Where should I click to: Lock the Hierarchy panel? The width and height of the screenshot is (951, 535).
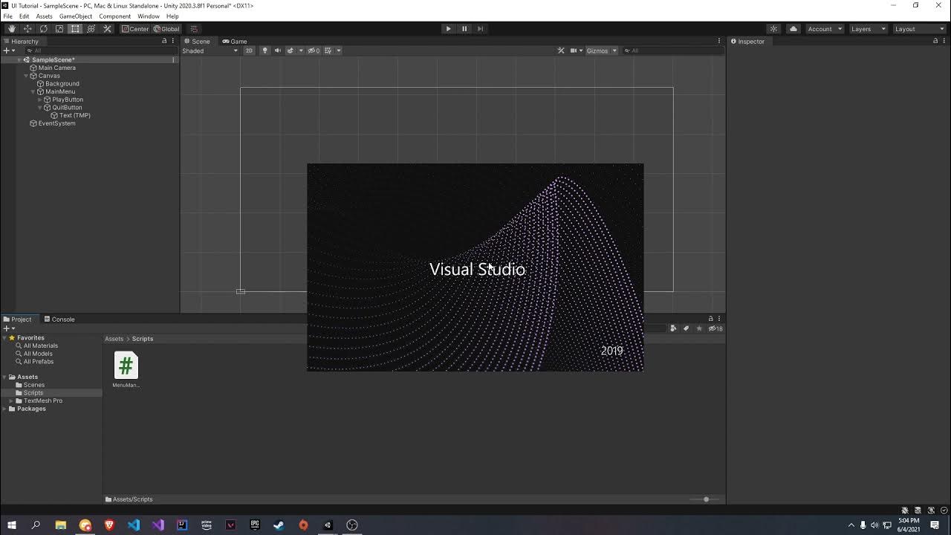[x=164, y=42]
